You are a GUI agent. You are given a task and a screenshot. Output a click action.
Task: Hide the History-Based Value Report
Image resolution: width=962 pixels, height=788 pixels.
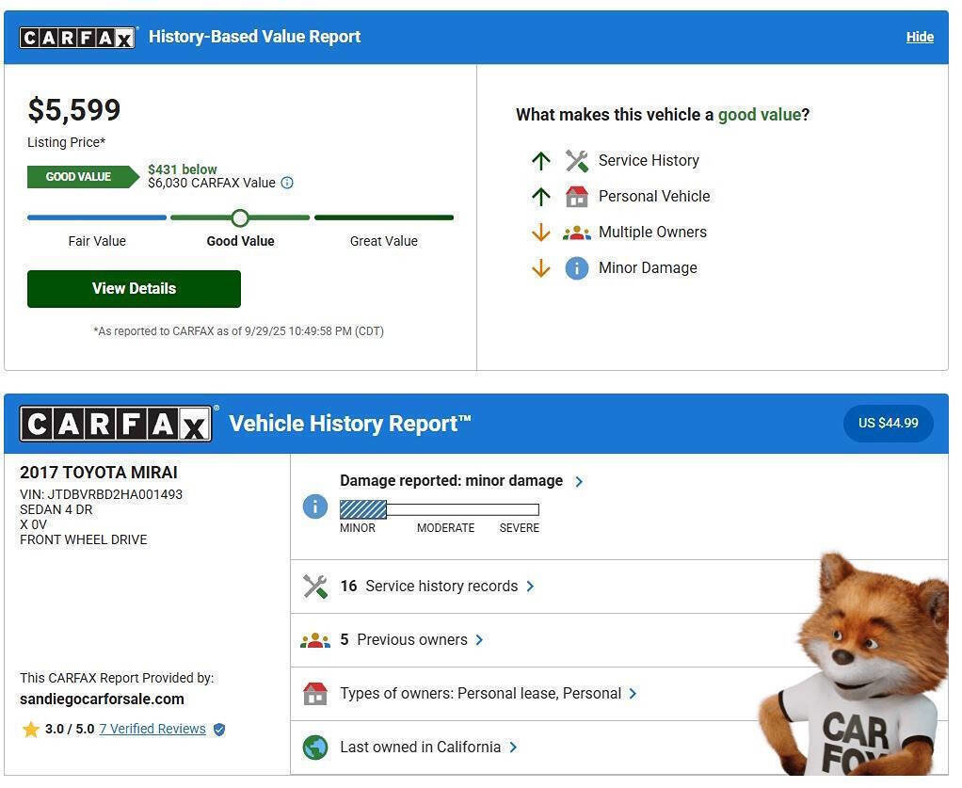(920, 37)
